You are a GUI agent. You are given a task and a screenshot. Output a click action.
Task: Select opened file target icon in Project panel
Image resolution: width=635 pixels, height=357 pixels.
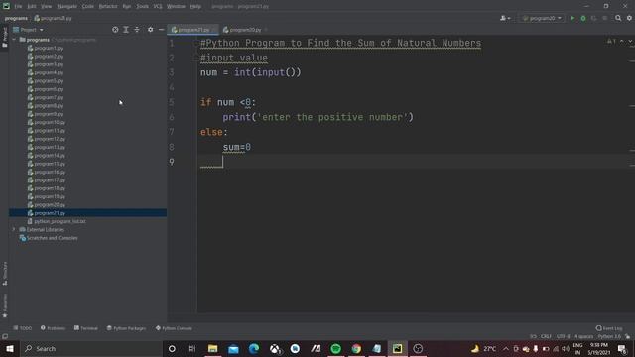115,30
